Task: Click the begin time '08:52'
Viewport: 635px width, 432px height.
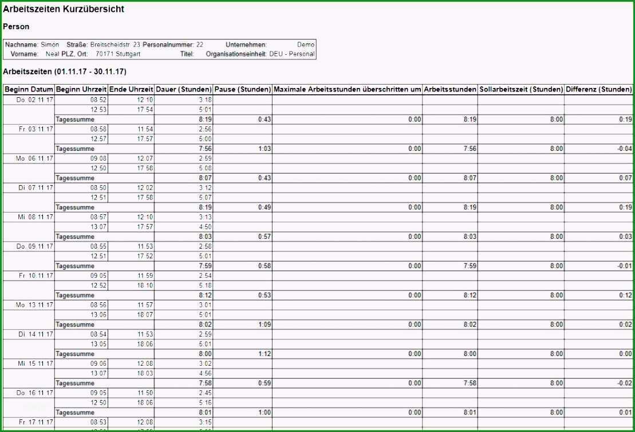Action: [98, 100]
